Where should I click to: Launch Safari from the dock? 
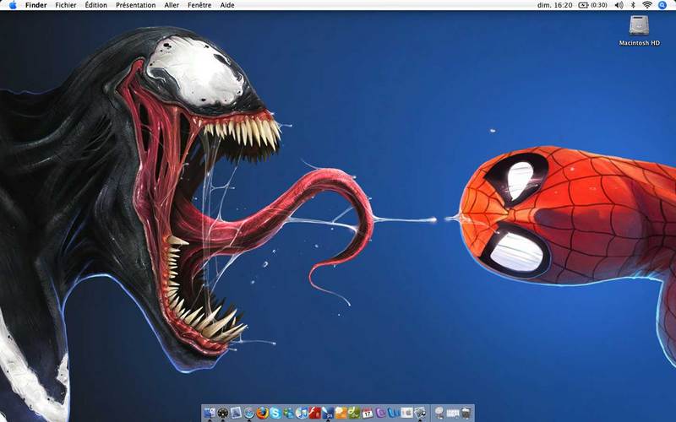click(249, 413)
